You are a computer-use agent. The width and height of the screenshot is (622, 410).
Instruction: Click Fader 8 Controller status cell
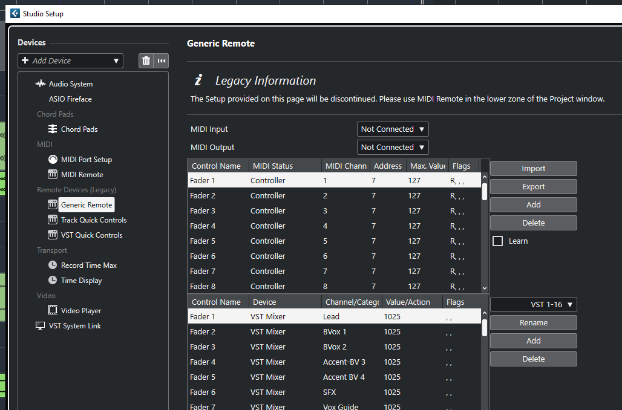click(x=268, y=286)
